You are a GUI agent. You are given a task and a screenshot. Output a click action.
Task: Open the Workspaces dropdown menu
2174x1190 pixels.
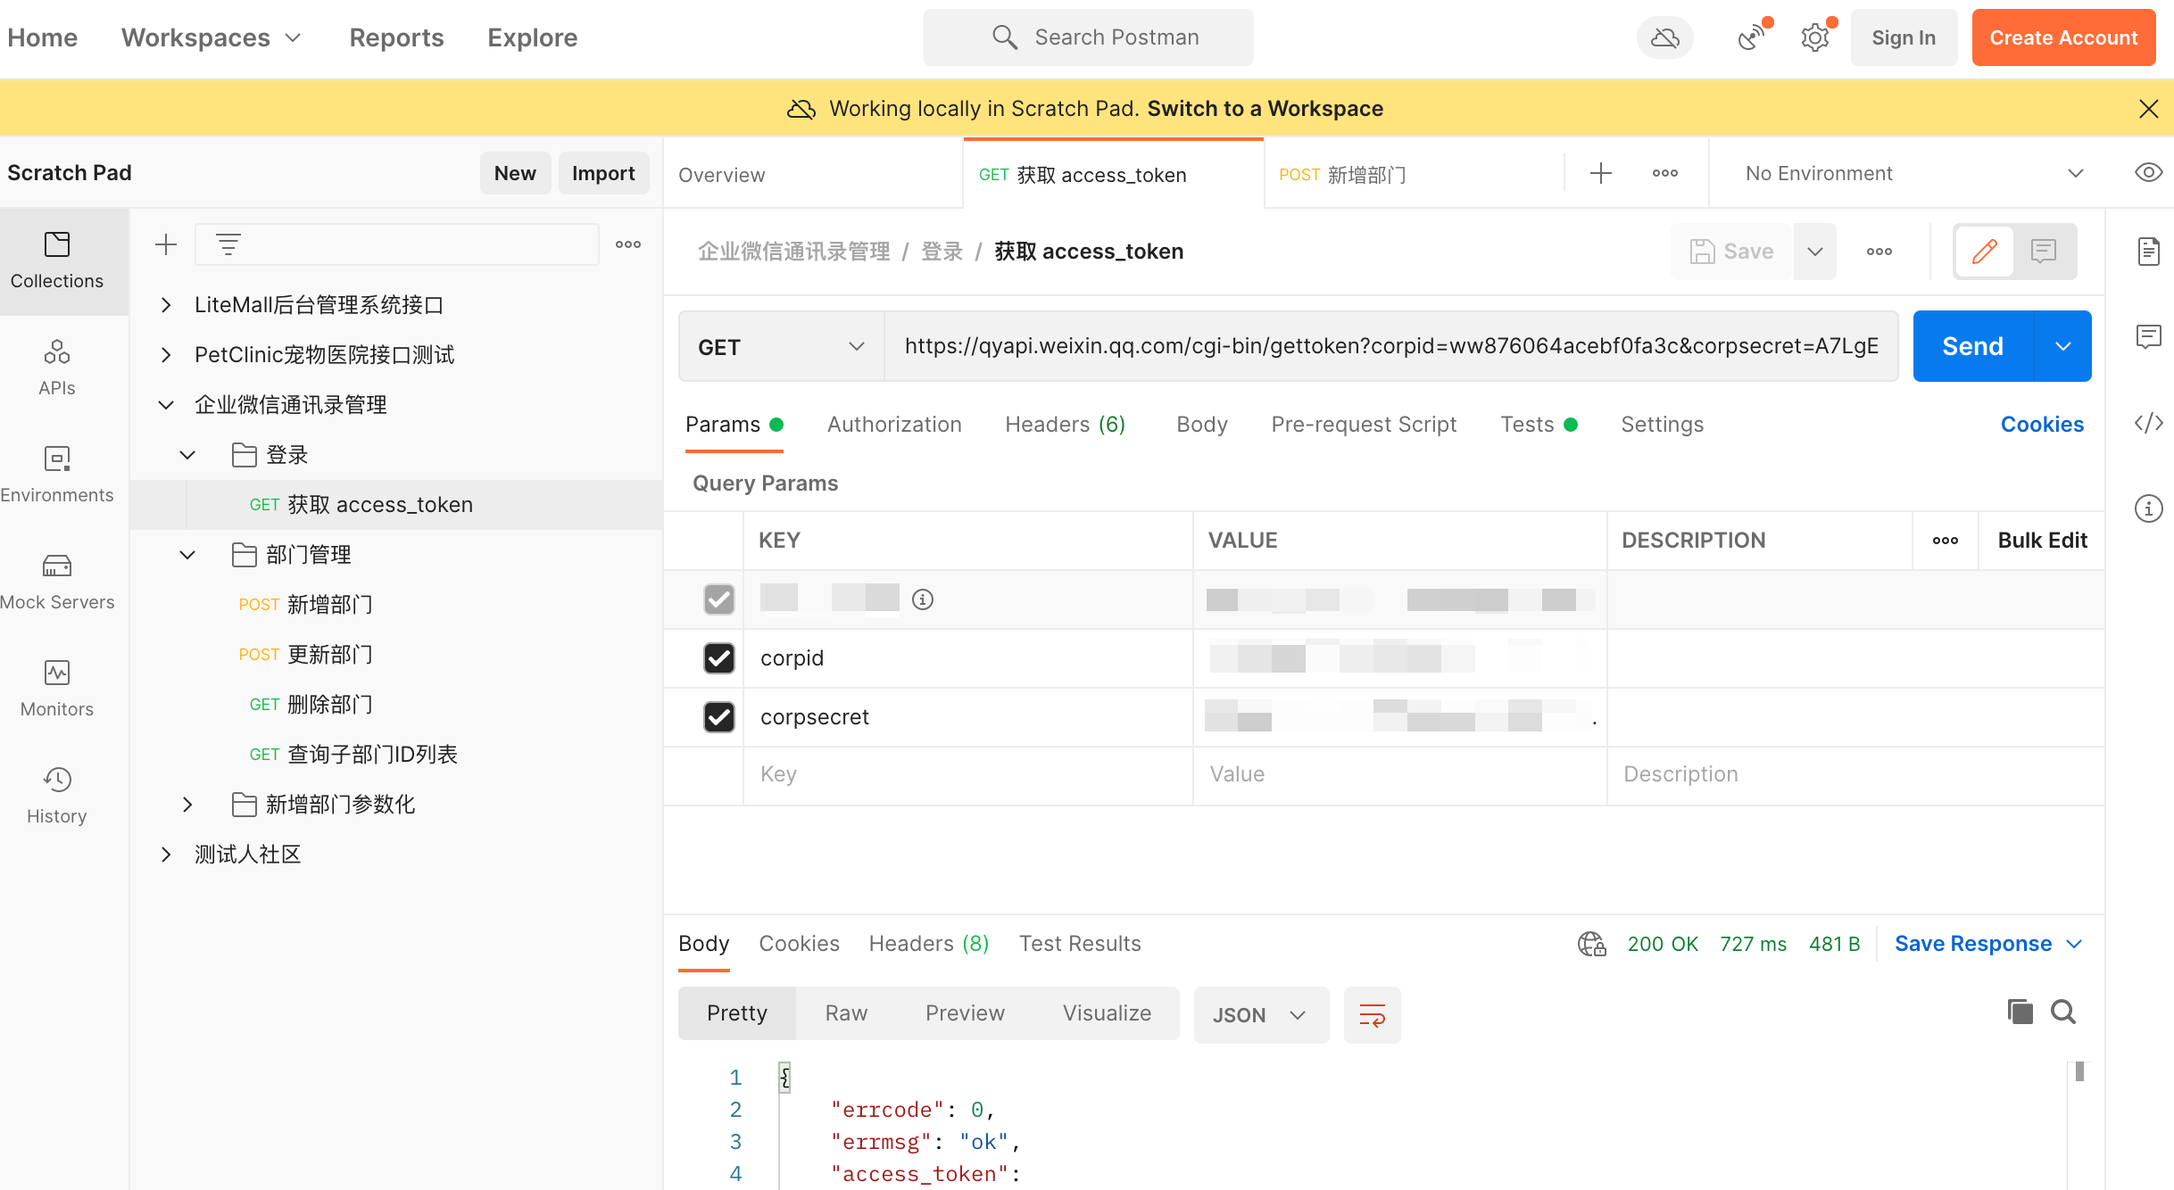212,37
